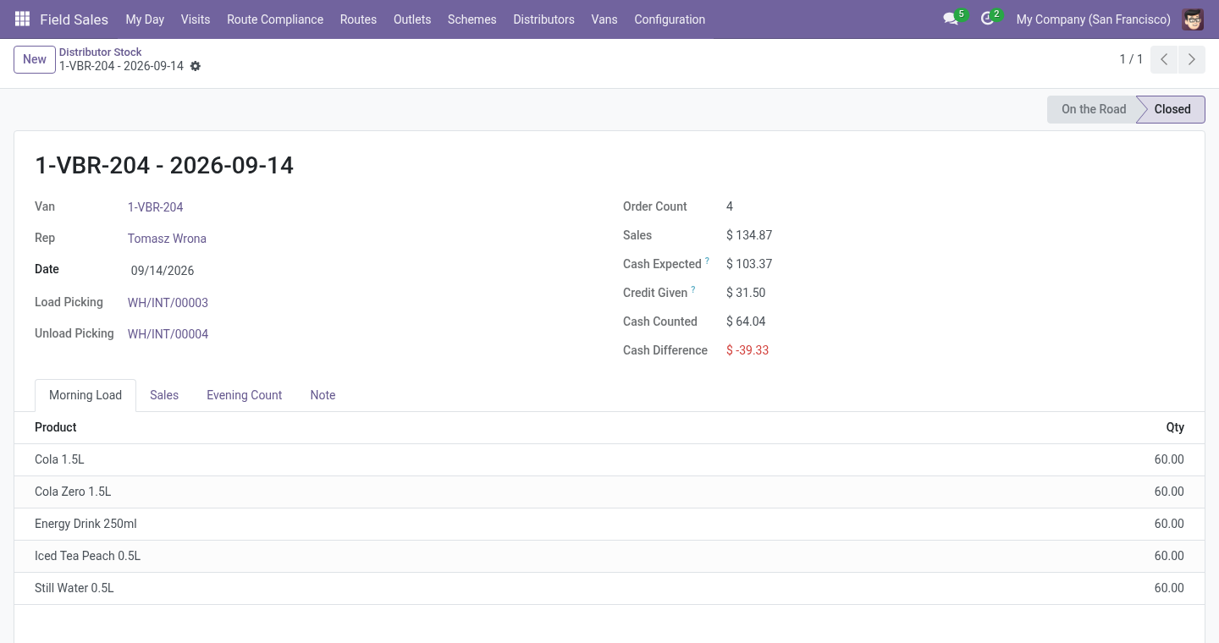Go back to Distributor Stock breadcrumb
Screen dimensions: 1219x643
pyautogui.click(x=100, y=52)
